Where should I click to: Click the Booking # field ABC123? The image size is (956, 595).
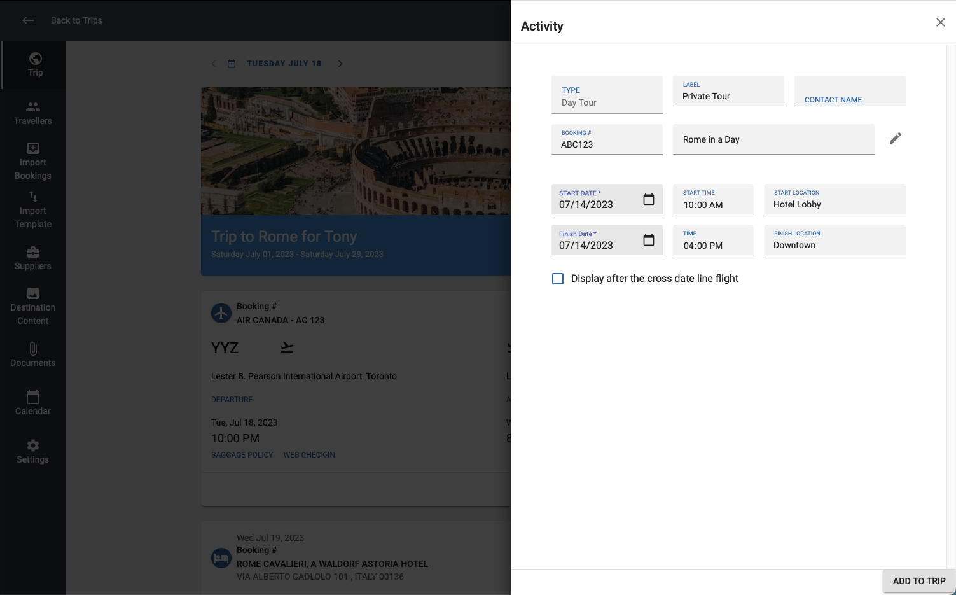pos(607,139)
